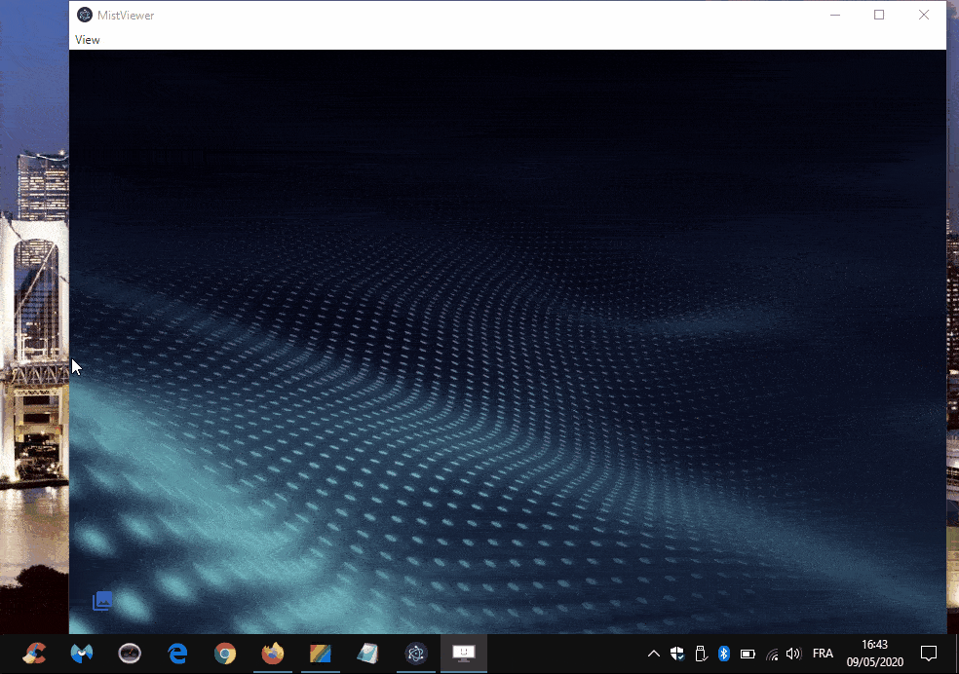Open the speedometer gauge app in taskbar

pyautogui.click(x=130, y=654)
